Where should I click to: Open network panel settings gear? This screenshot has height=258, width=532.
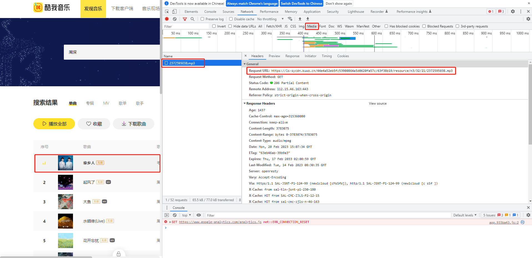click(528, 19)
